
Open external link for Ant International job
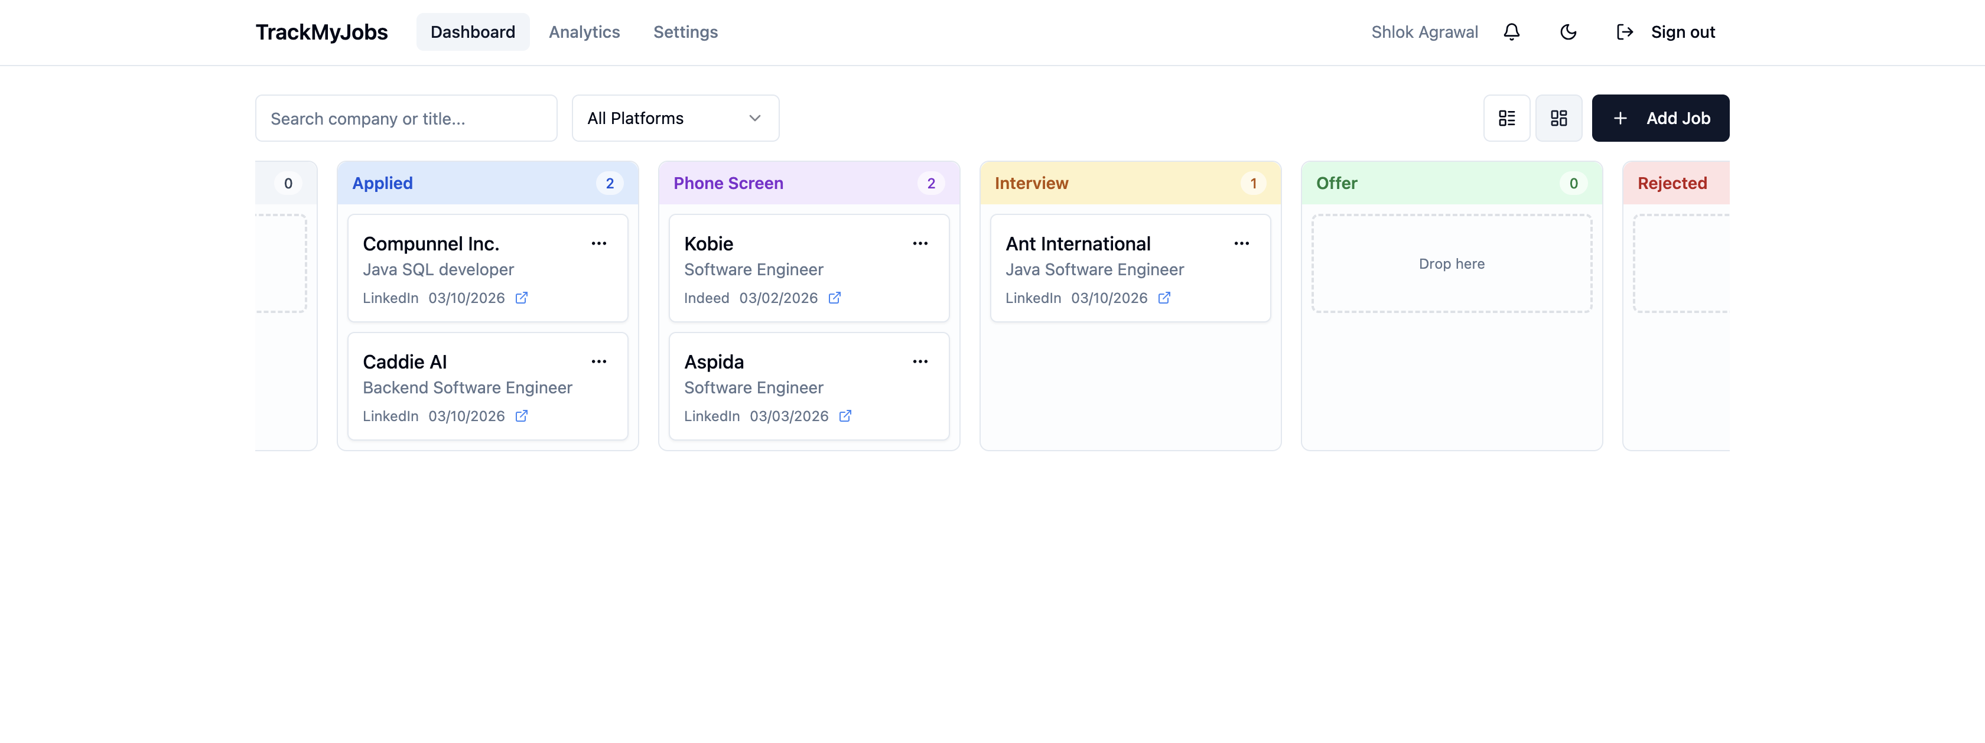pos(1164,298)
